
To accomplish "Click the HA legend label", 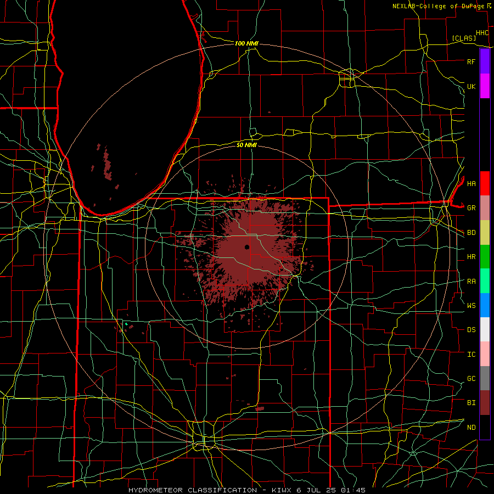I will pyautogui.click(x=471, y=183).
